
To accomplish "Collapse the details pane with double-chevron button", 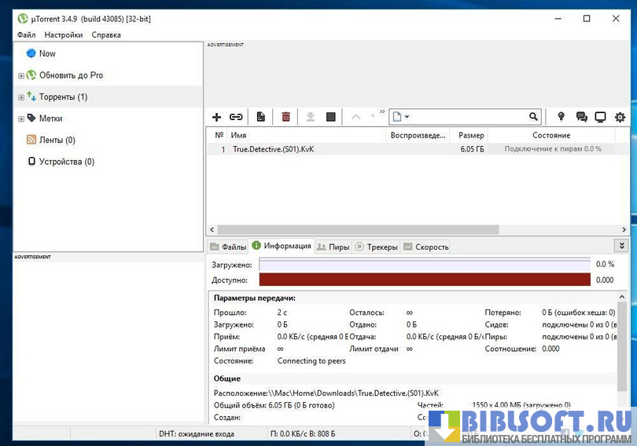I will tap(621, 246).
